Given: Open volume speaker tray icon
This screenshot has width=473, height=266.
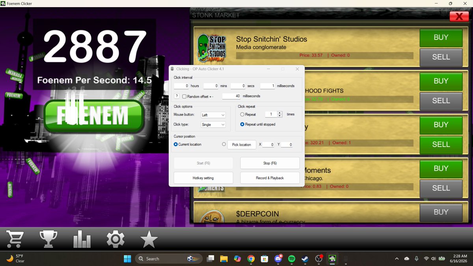Looking at the screenshot, I should click(x=434, y=259).
